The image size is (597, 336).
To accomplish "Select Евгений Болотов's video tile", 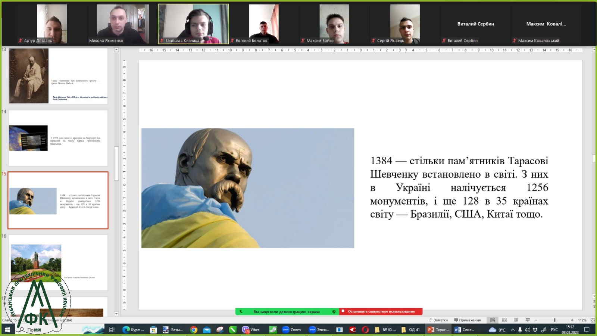I will [264, 24].
